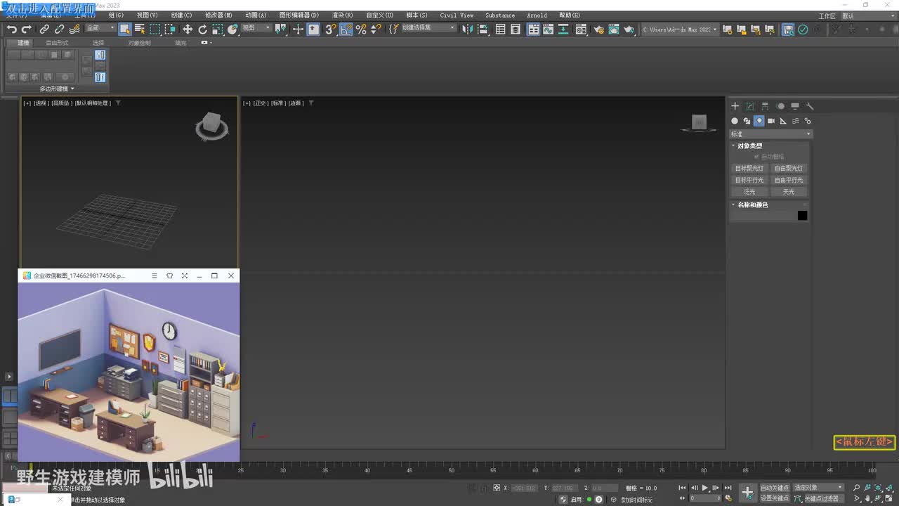Click the Align tool icon

(483, 29)
